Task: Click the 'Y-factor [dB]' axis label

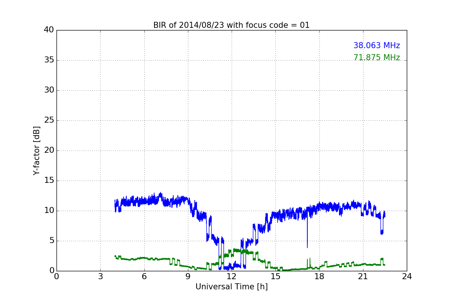Action: (37, 150)
